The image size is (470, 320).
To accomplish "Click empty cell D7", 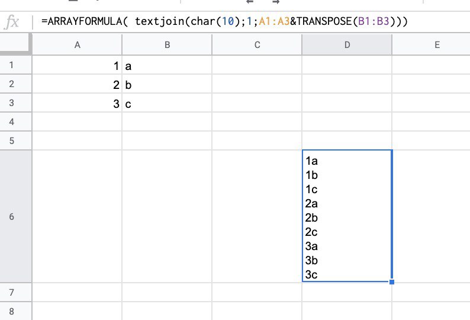I will pyautogui.click(x=347, y=292).
